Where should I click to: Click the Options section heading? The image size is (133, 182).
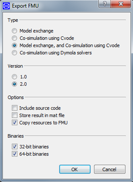tap(16, 97)
